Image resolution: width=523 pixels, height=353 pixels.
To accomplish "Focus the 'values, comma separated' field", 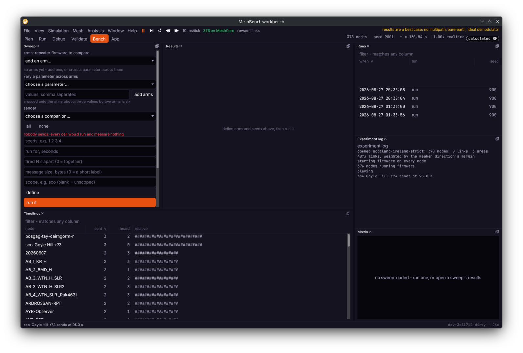I will [x=76, y=94].
